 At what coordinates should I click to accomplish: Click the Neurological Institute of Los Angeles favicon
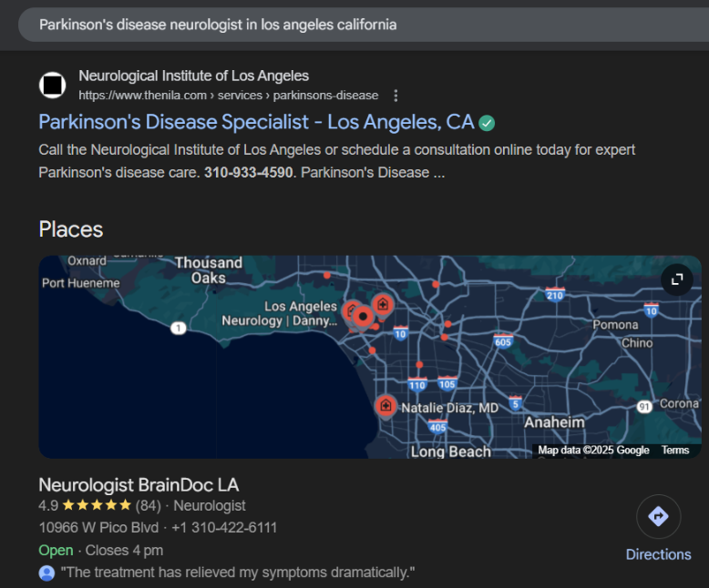(53, 86)
